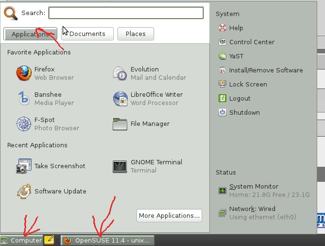
Task: Switch to the Applications tab
Action: [30, 34]
